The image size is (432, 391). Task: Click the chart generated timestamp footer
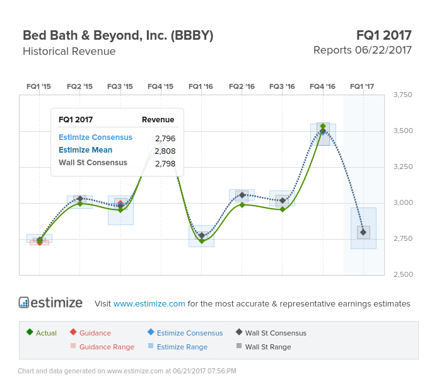[x=127, y=371]
